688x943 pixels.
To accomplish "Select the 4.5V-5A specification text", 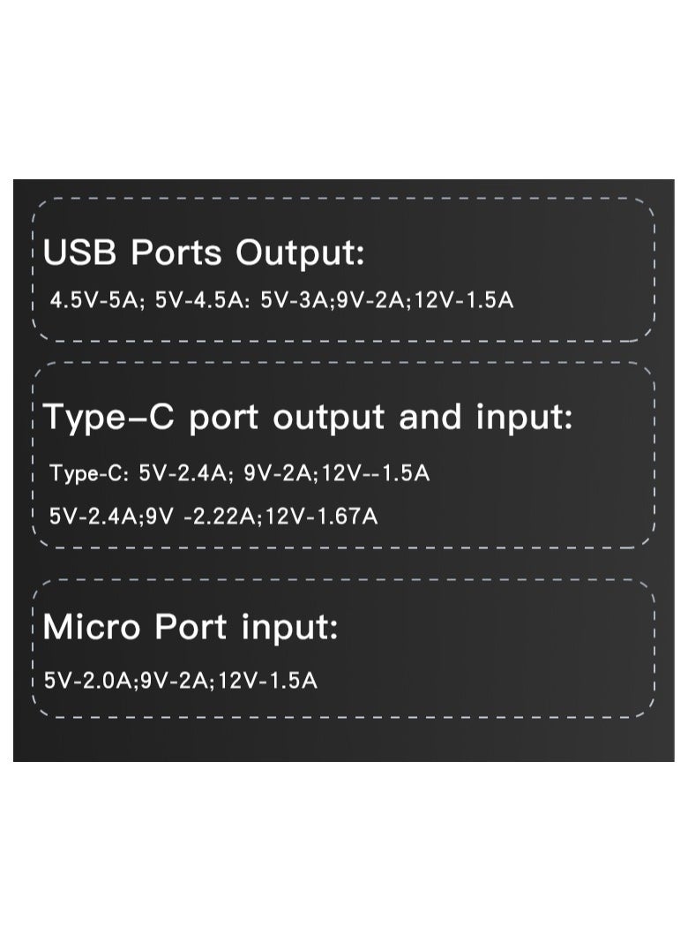I will [97, 300].
